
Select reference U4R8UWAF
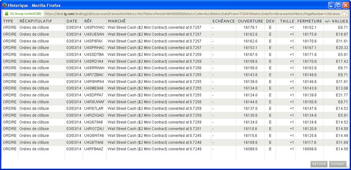click(94, 102)
